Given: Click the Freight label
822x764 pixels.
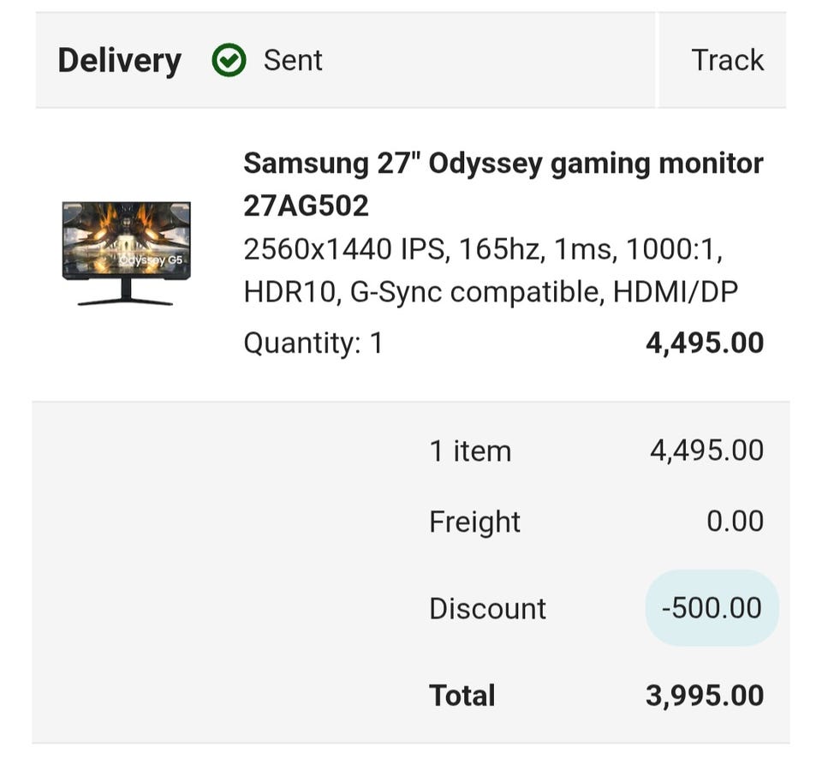Looking at the screenshot, I should [x=475, y=522].
